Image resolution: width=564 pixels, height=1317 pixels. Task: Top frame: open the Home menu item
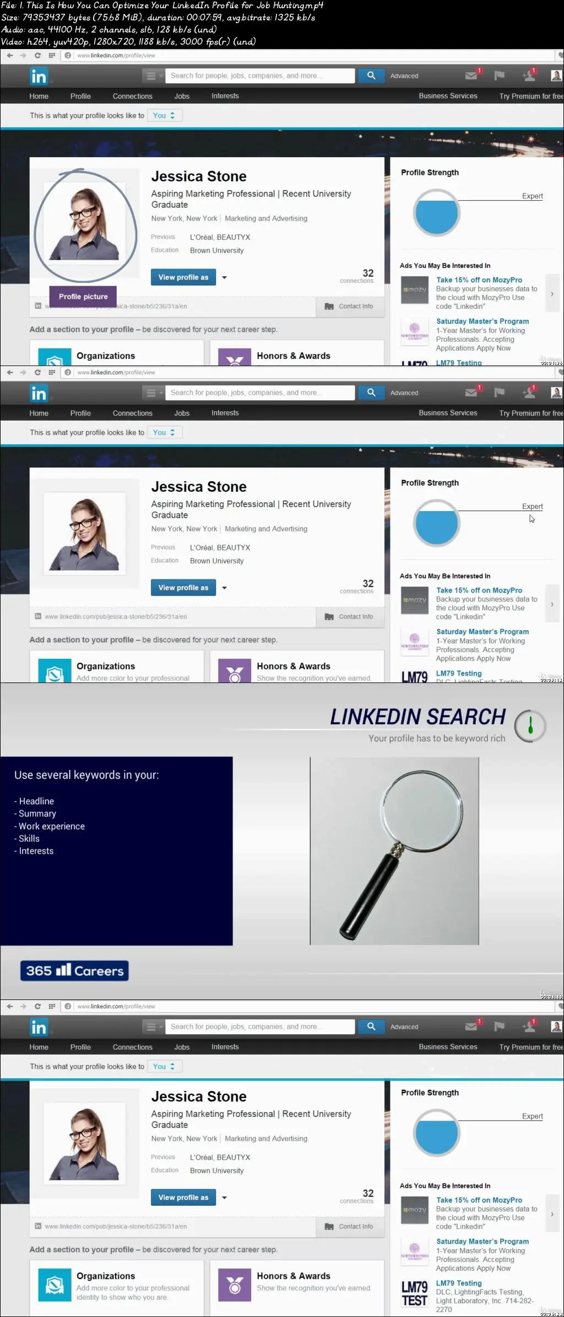point(39,96)
